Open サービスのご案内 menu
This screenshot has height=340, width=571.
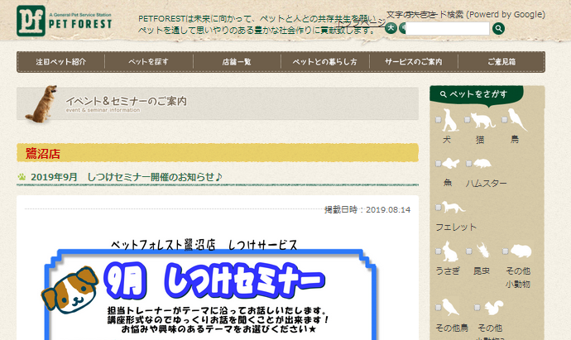click(x=414, y=62)
